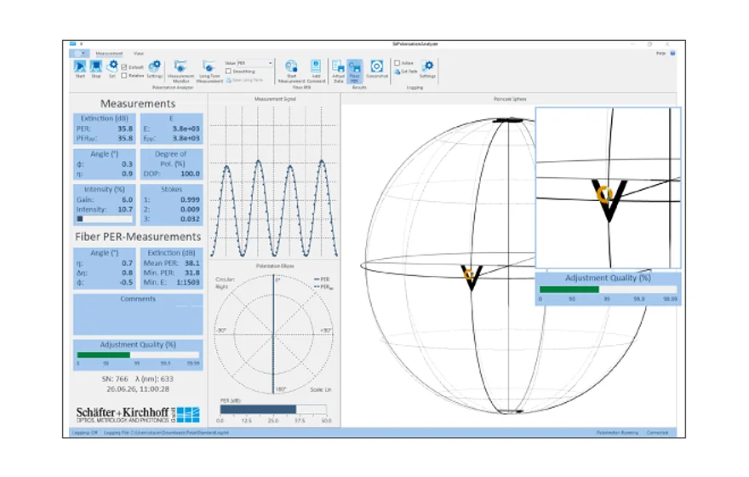Screen dimensions: 749x477
Task: Toggle the Default checkbox
Action: [124, 67]
